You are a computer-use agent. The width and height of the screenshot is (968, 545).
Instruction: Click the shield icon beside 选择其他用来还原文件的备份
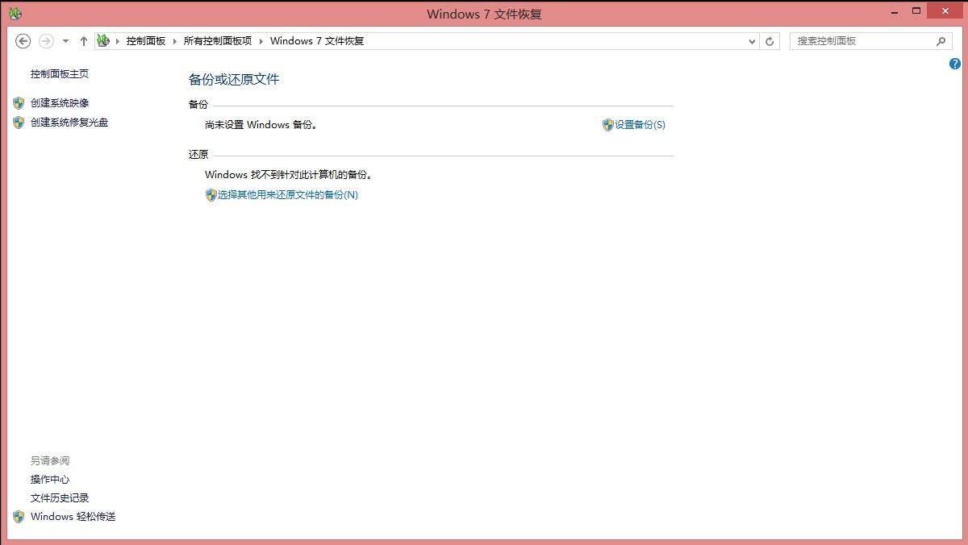tap(211, 195)
